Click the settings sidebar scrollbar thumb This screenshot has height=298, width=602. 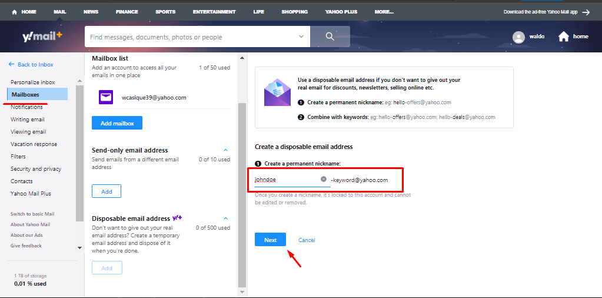tap(80, 154)
